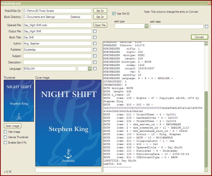Click Open Image button under thumbnail
This screenshot has width=212, height=176.
[13, 126]
